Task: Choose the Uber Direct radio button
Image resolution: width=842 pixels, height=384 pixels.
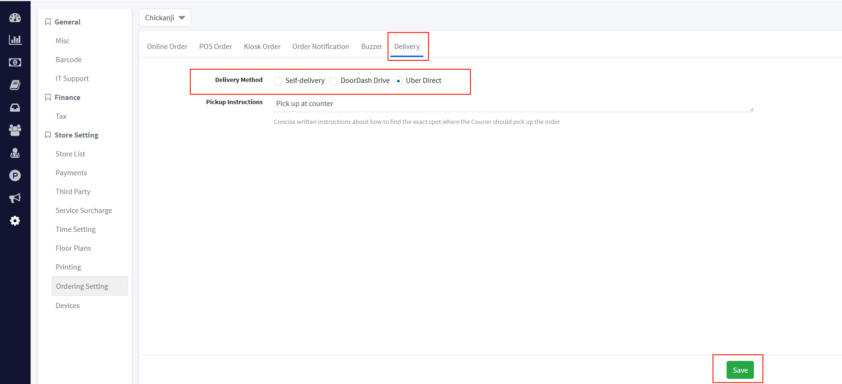Action: coord(398,81)
